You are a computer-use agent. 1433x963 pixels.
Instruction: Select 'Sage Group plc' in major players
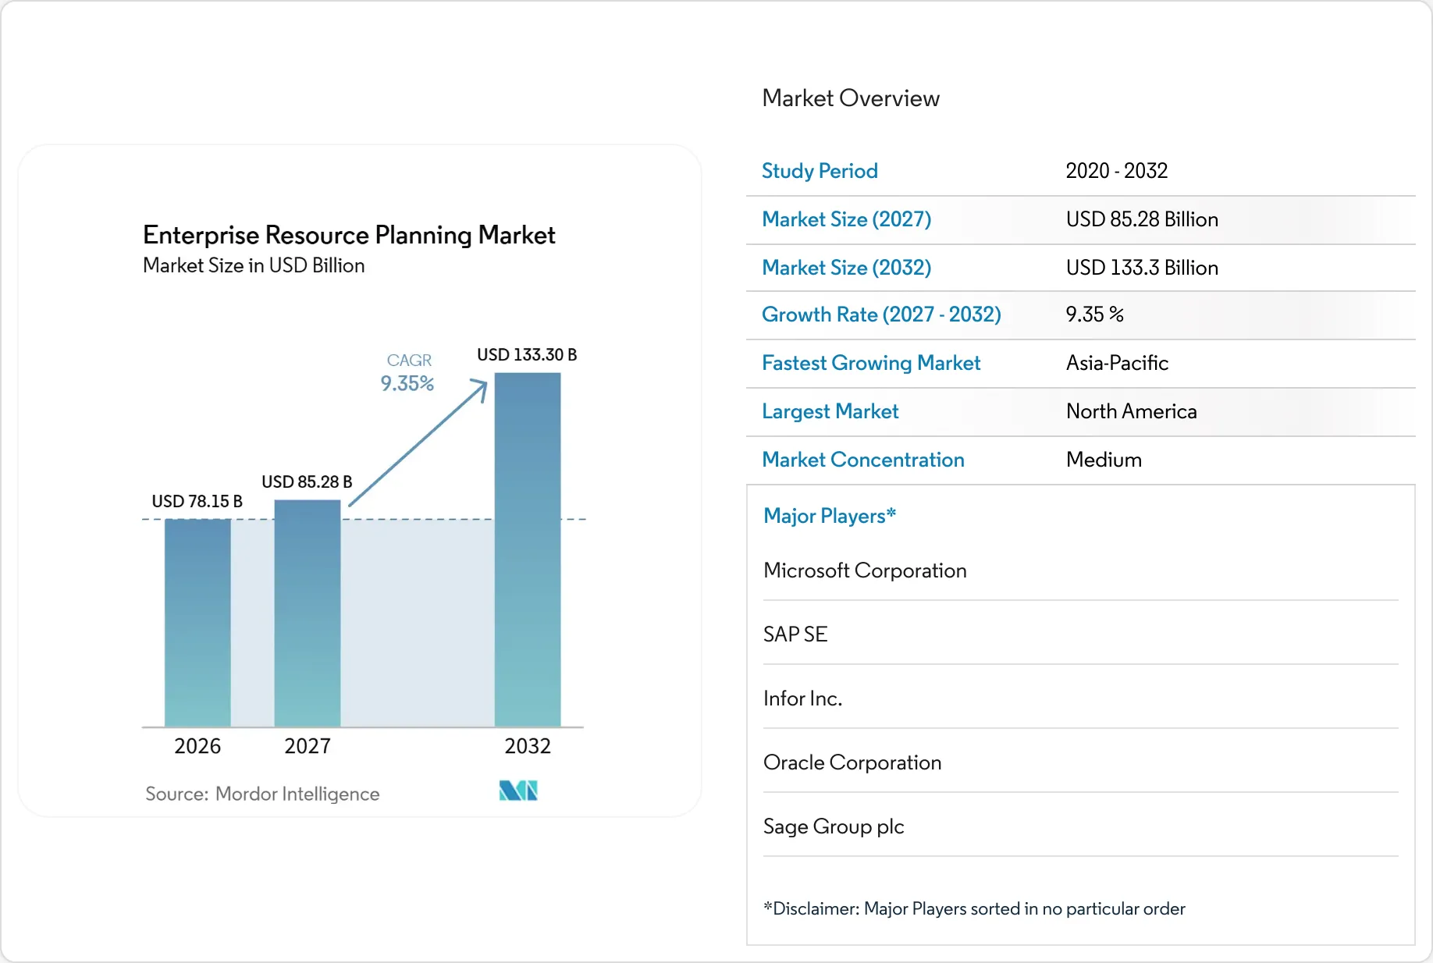[834, 826]
